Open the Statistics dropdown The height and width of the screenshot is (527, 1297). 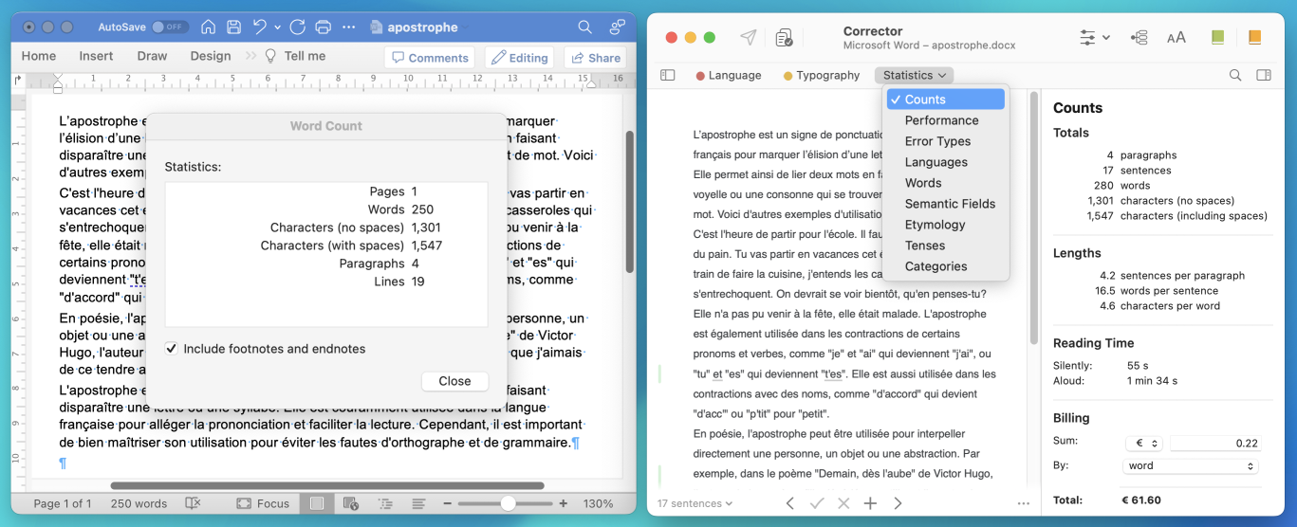coord(914,75)
